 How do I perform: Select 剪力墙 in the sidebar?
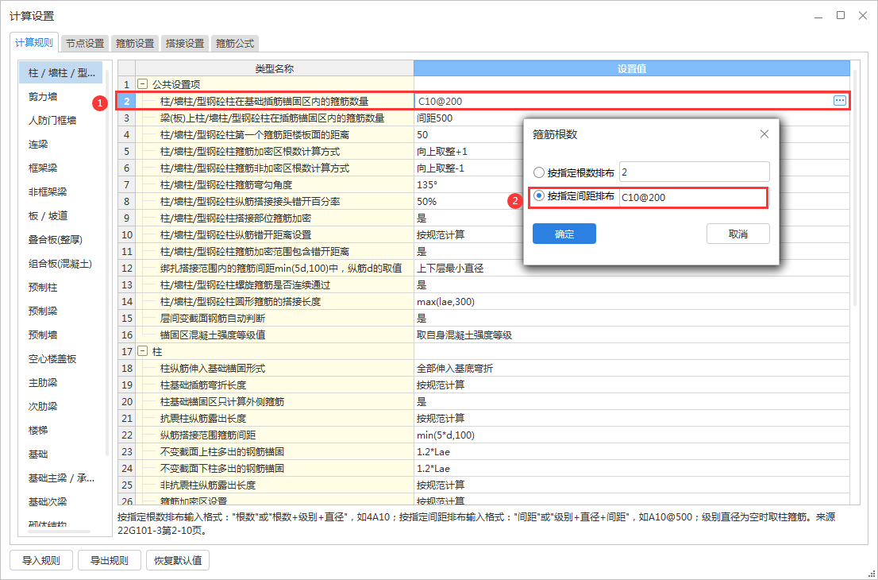click(43, 96)
